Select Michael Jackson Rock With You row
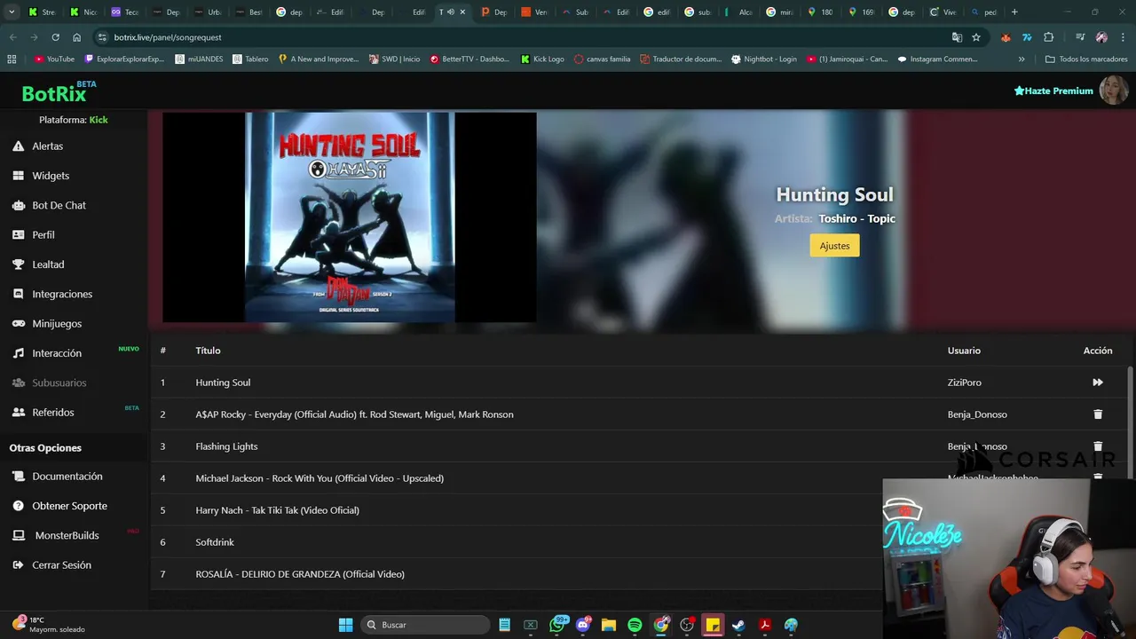 point(319,478)
